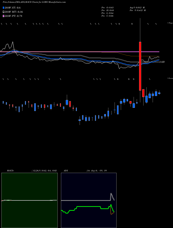Click the '<Tops' marker label

tap(170, 23)
